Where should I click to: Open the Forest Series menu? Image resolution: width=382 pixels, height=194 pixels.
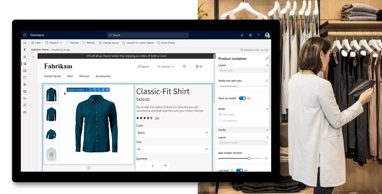click(53, 76)
